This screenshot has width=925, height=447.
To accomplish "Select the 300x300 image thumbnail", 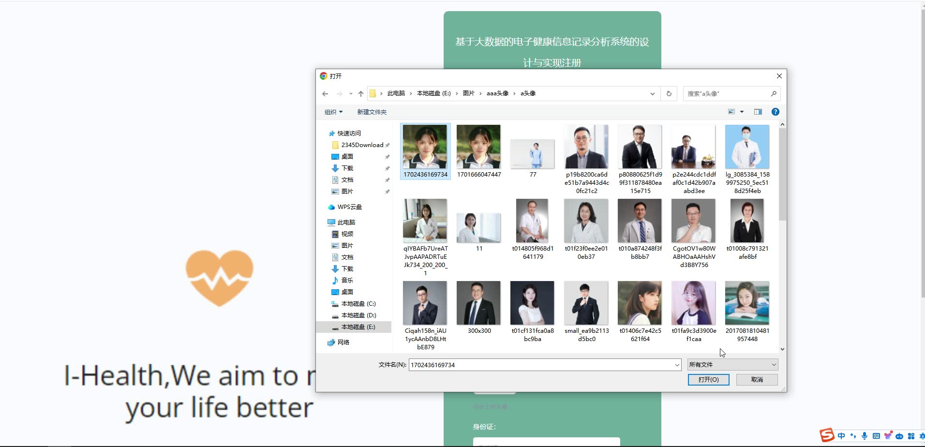I will coord(478,303).
